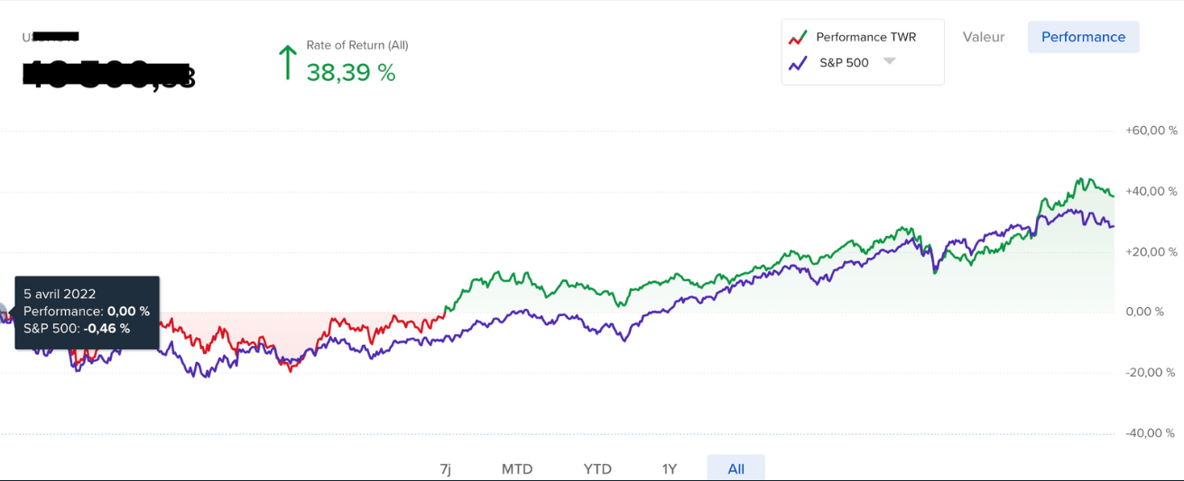Set the chart range to 1Y
The image size is (1184, 481).
point(669,468)
